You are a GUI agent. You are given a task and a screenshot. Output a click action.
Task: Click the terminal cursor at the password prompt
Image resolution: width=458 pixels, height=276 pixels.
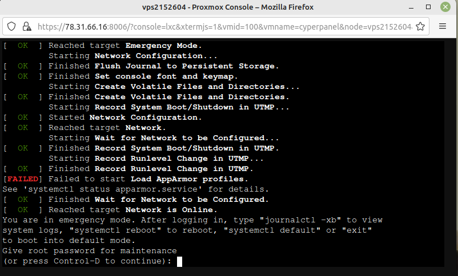click(179, 261)
